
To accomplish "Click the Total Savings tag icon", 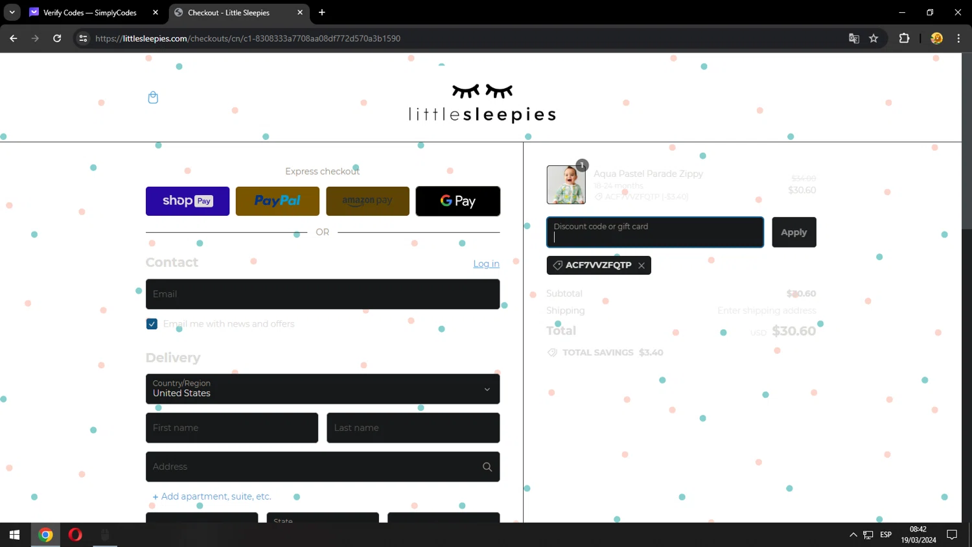I will [552, 353].
